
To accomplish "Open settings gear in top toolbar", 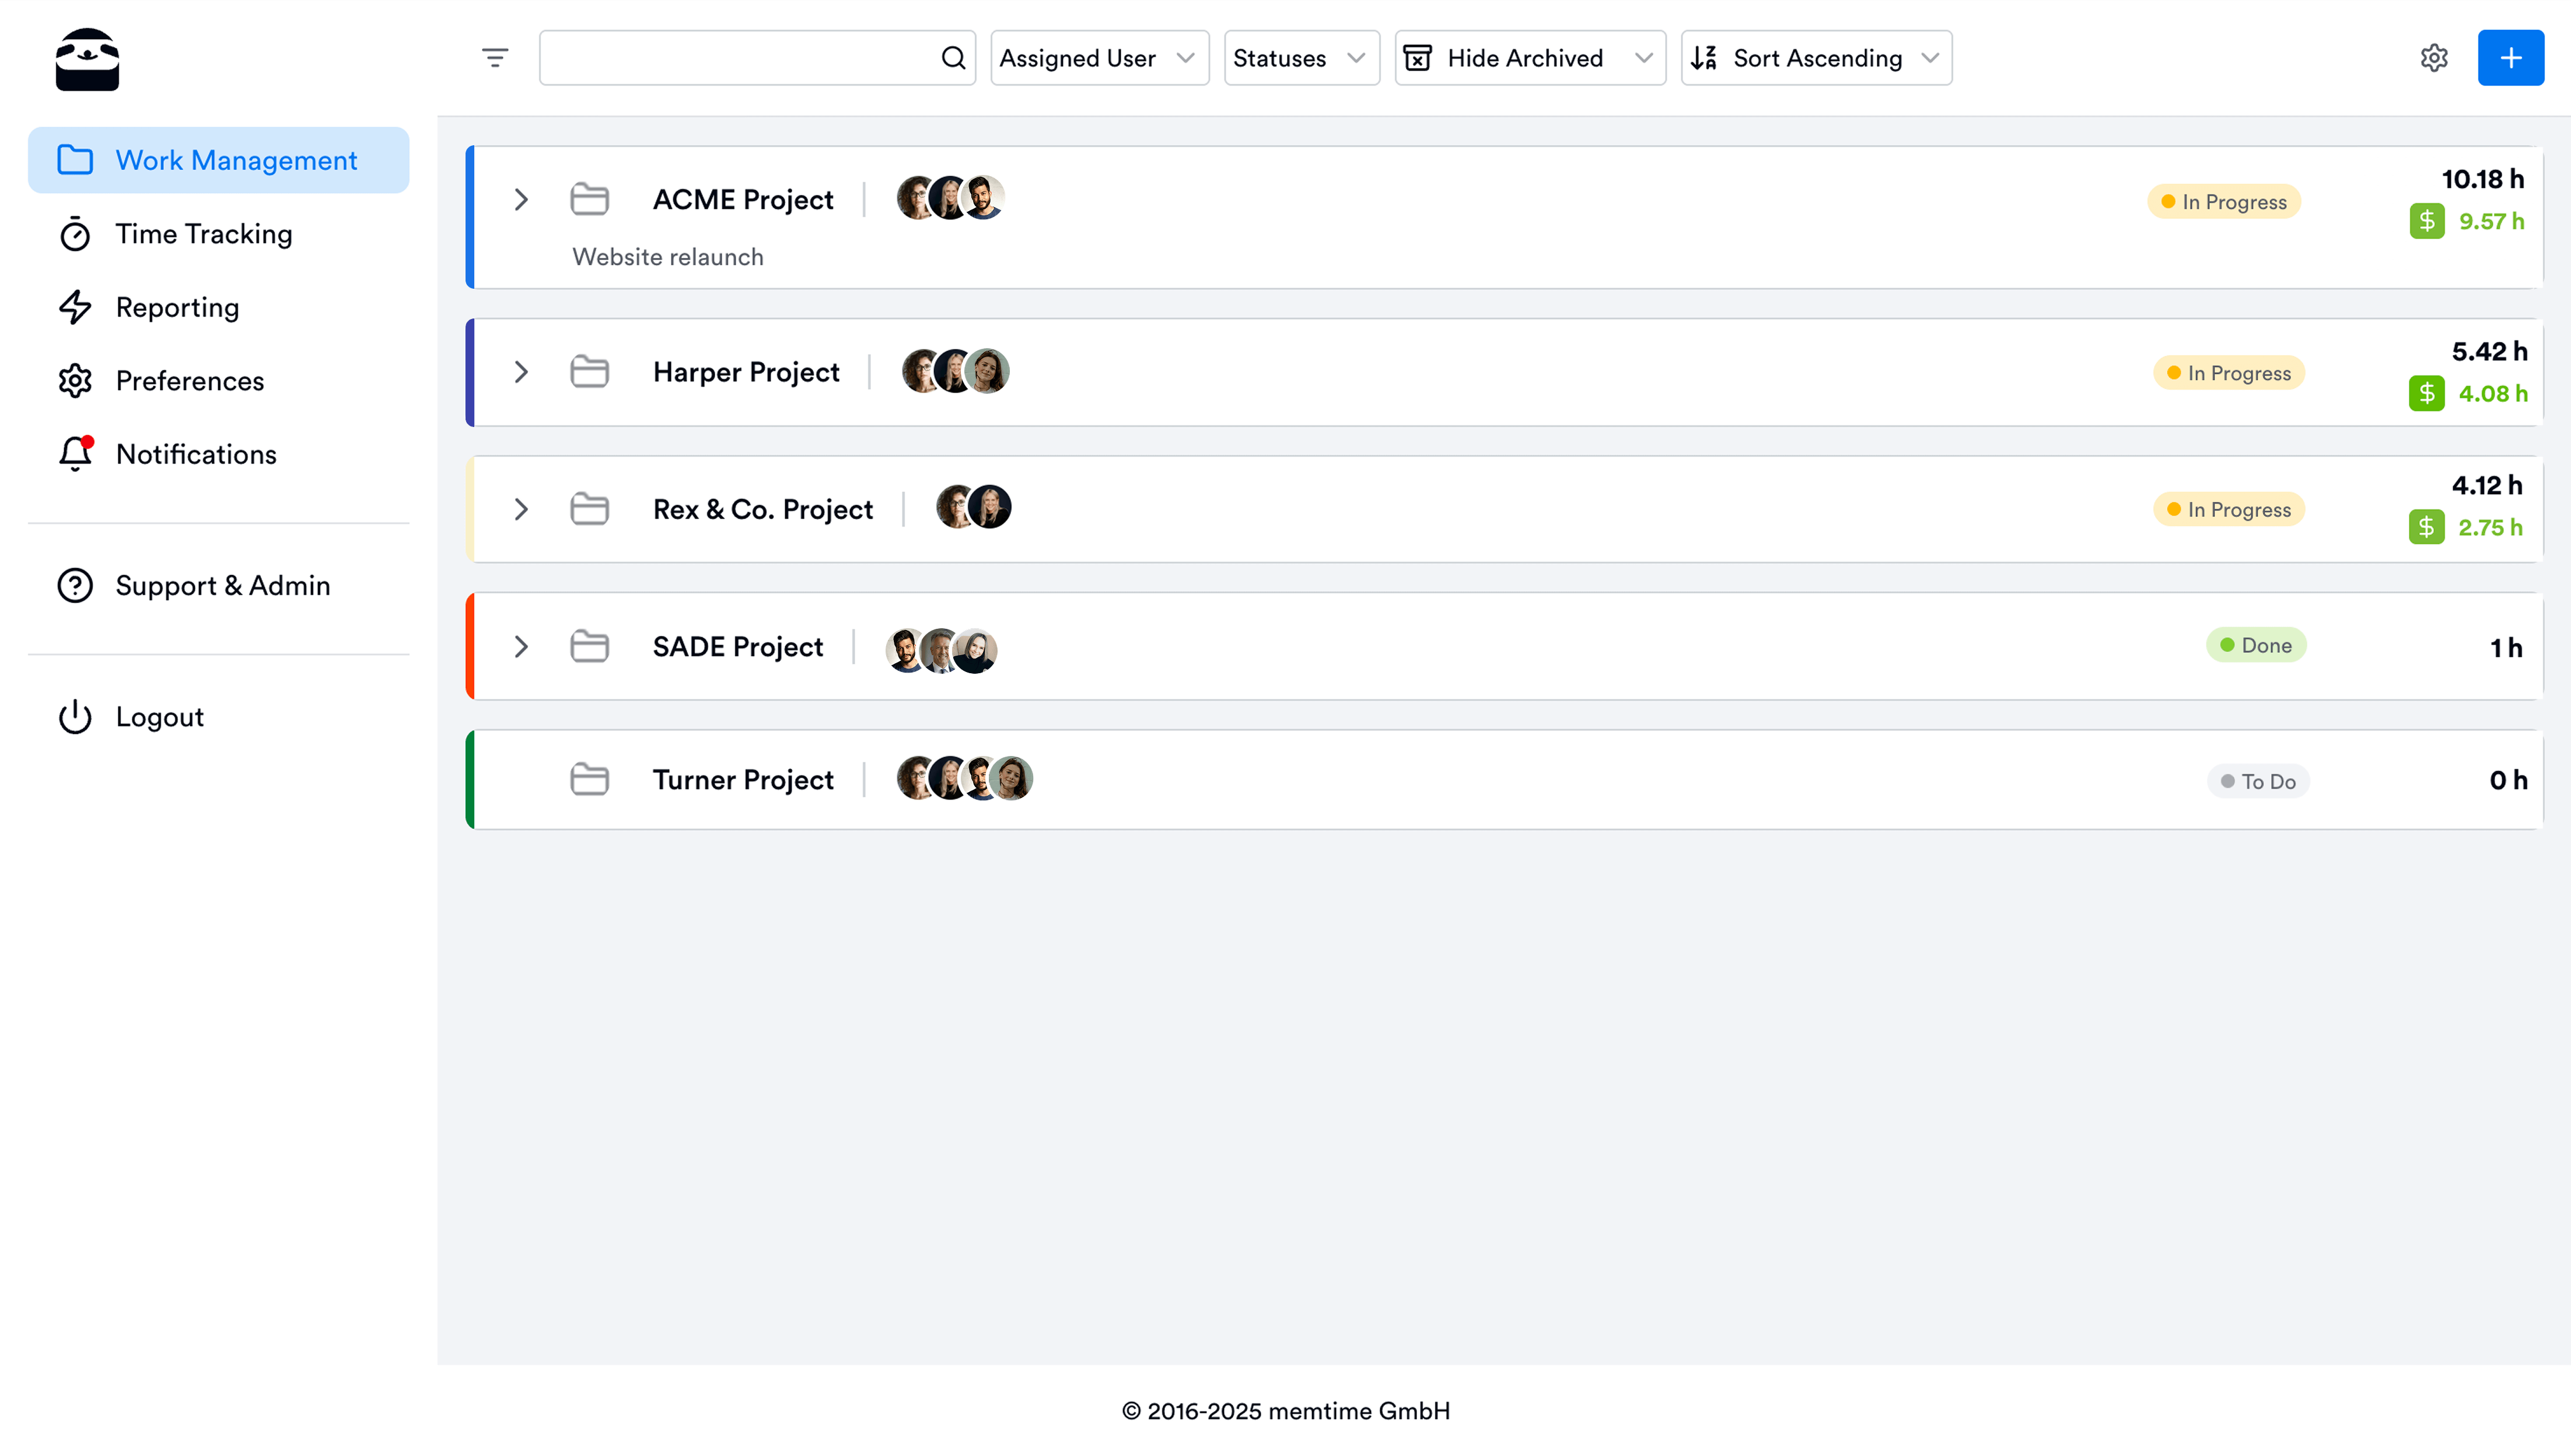I will coord(2434,58).
